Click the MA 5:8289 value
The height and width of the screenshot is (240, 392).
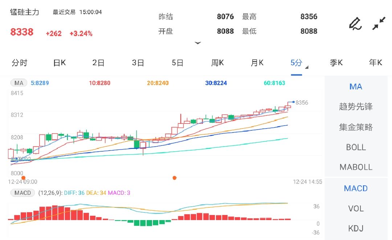[x=40, y=83]
